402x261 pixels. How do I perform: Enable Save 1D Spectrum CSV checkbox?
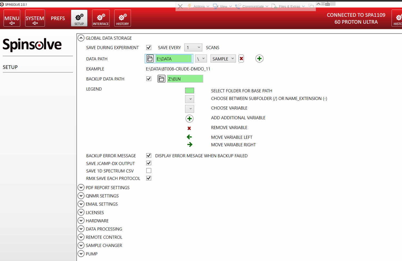(149, 171)
